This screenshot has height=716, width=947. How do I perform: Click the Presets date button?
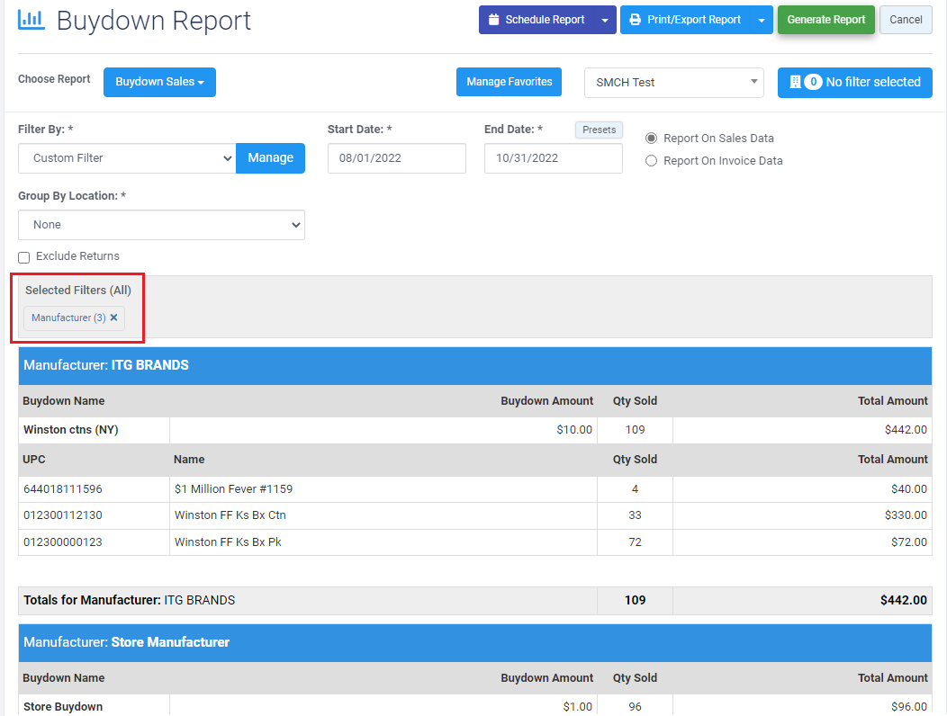tap(600, 130)
